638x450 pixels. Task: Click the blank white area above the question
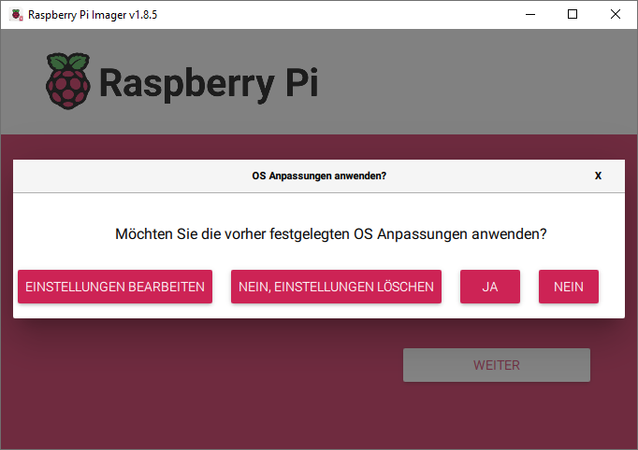click(x=319, y=208)
